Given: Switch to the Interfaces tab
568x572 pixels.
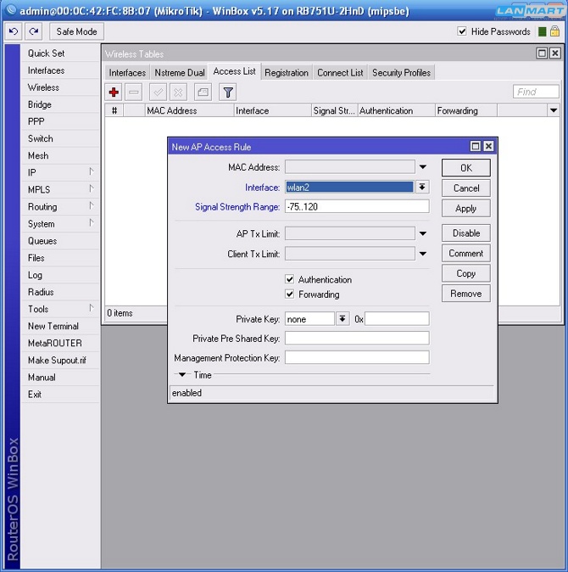Looking at the screenshot, I should pos(127,73).
